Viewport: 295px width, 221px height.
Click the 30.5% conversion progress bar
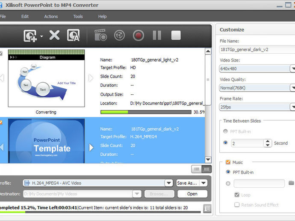tap(146, 112)
